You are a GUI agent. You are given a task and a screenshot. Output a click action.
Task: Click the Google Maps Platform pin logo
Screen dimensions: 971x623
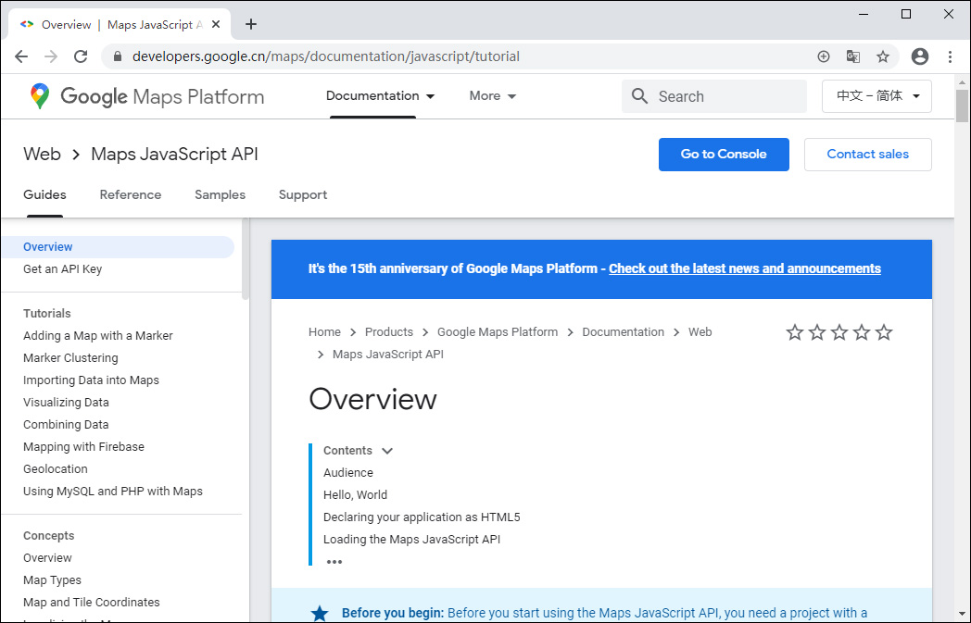[x=40, y=96]
